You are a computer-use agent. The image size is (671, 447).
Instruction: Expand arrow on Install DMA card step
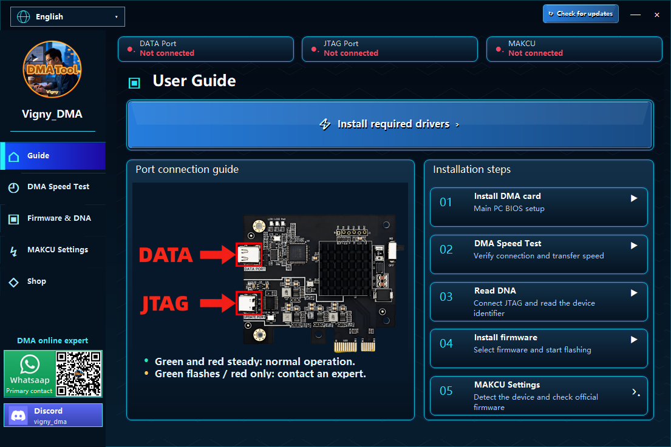[634, 198]
